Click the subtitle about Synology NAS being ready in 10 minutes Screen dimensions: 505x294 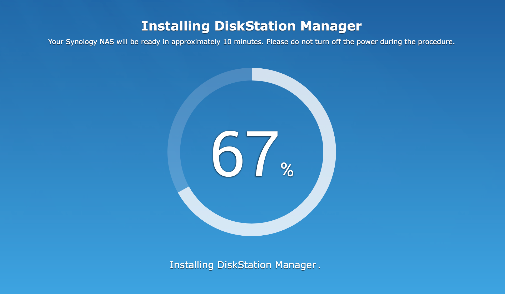tap(251, 42)
